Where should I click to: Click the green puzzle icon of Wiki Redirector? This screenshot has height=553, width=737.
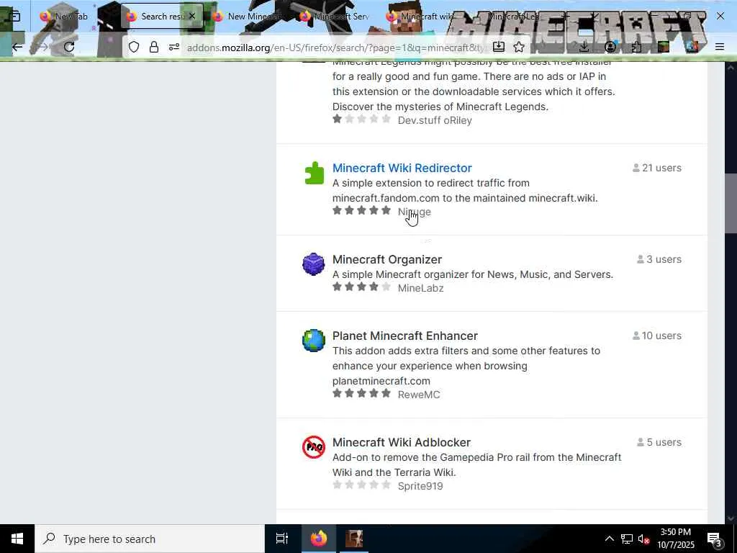click(x=314, y=173)
